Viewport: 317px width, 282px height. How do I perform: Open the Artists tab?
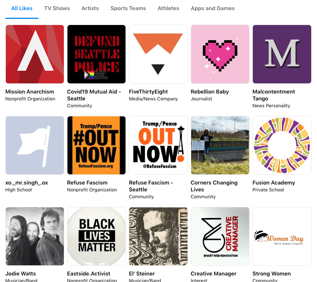(90, 8)
